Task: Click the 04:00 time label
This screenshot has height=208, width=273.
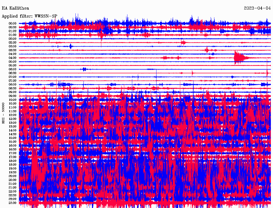Action: [13, 54]
